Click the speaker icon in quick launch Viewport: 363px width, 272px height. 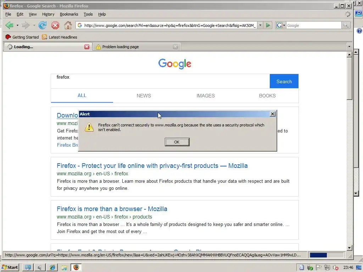pos(40,267)
